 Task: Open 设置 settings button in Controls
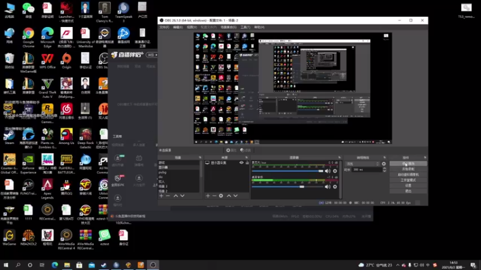(408, 186)
